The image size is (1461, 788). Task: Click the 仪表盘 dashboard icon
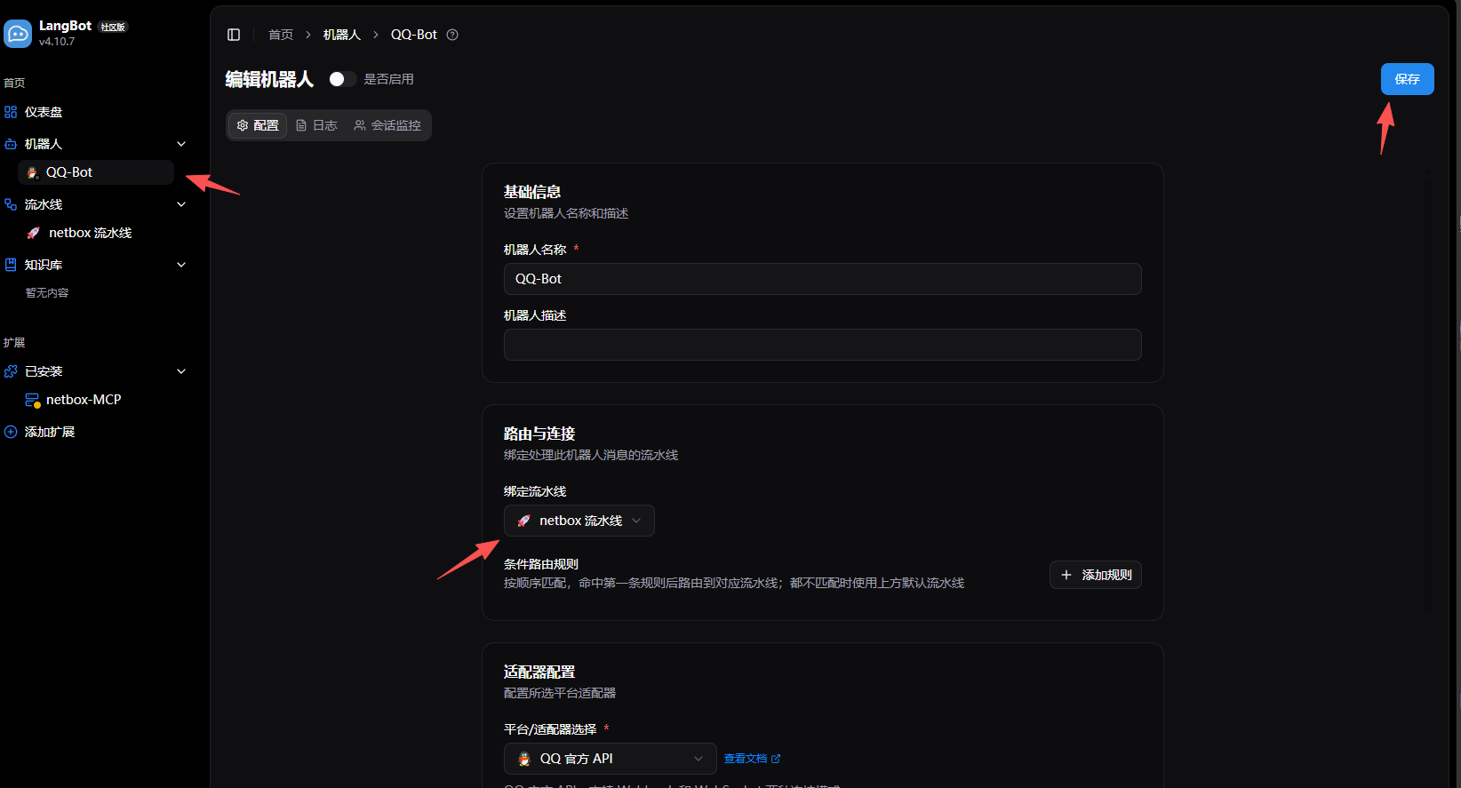click(11, 112)
